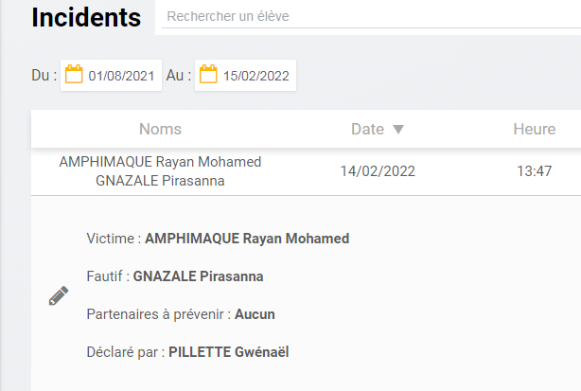
Task: Click the "Au :" date label
Action: tap(178, 76)
